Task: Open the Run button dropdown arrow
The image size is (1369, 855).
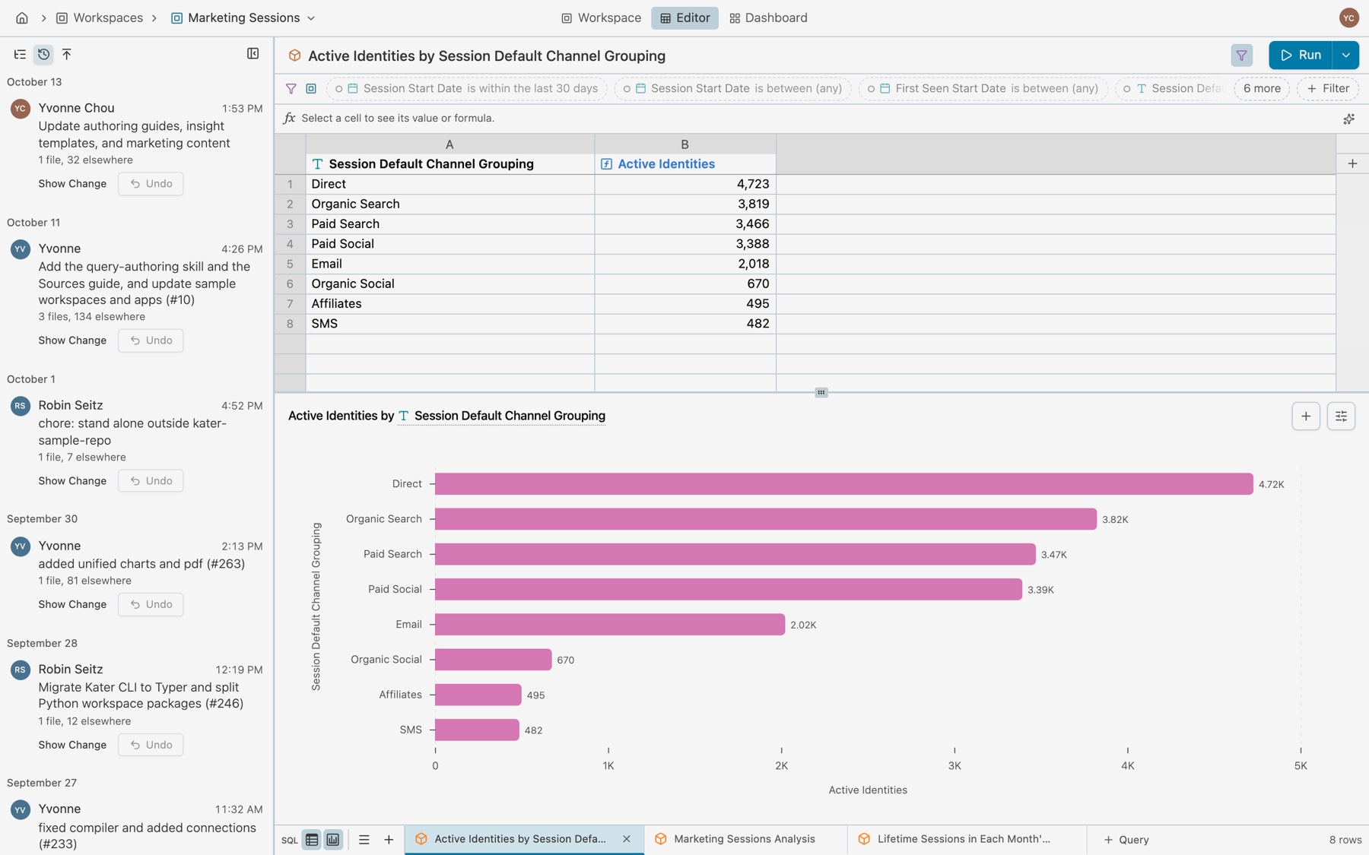Action: [1346, 55]
